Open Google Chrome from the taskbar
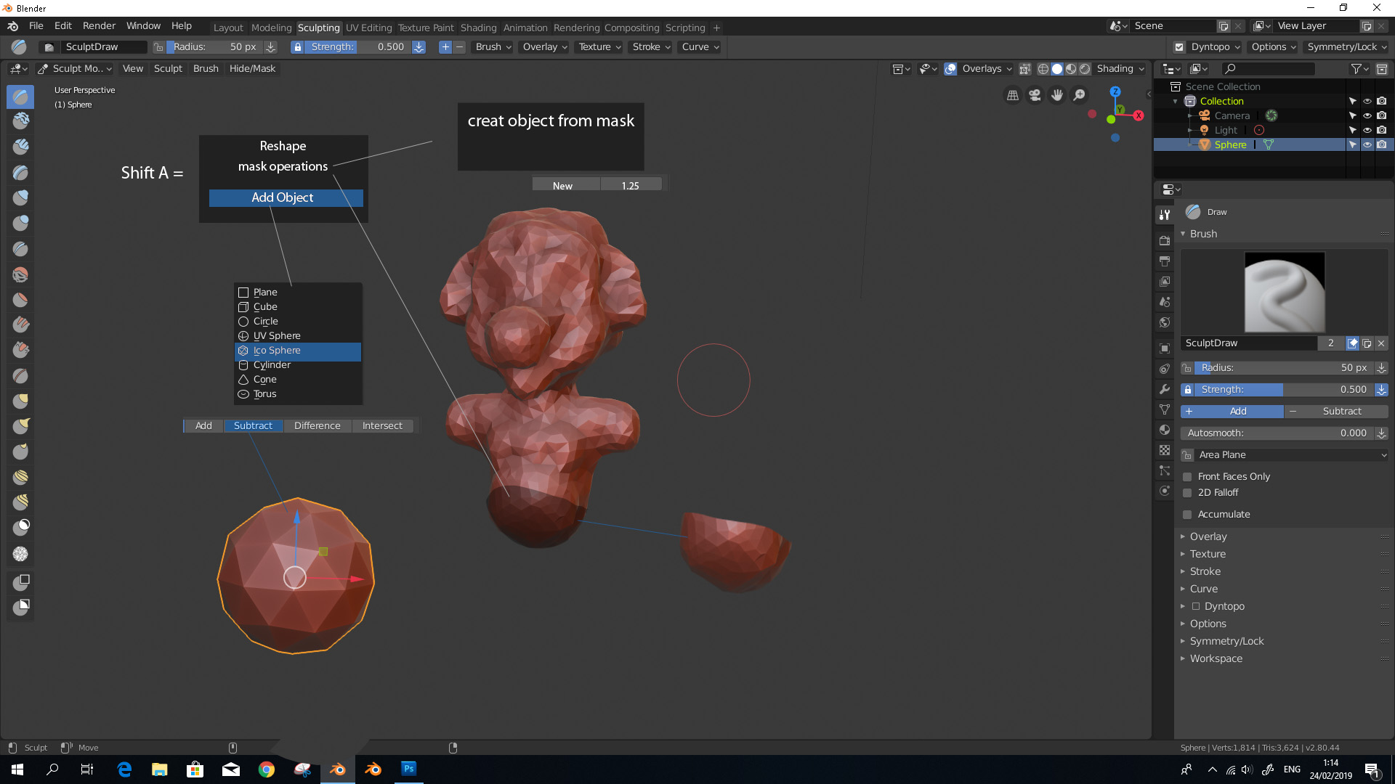The height and width of the screenshot is (784, 1395). [x=267, y=769]
